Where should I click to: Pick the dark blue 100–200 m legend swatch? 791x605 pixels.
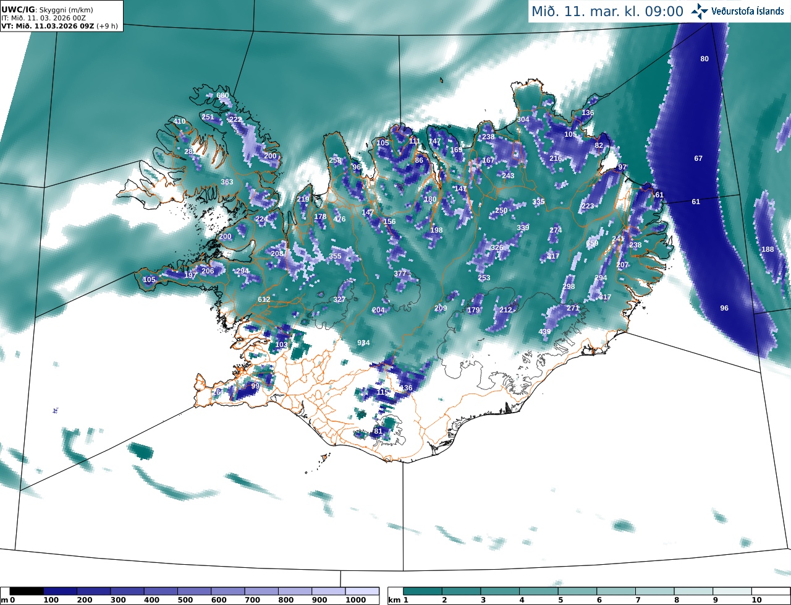(x=60, y=591)
